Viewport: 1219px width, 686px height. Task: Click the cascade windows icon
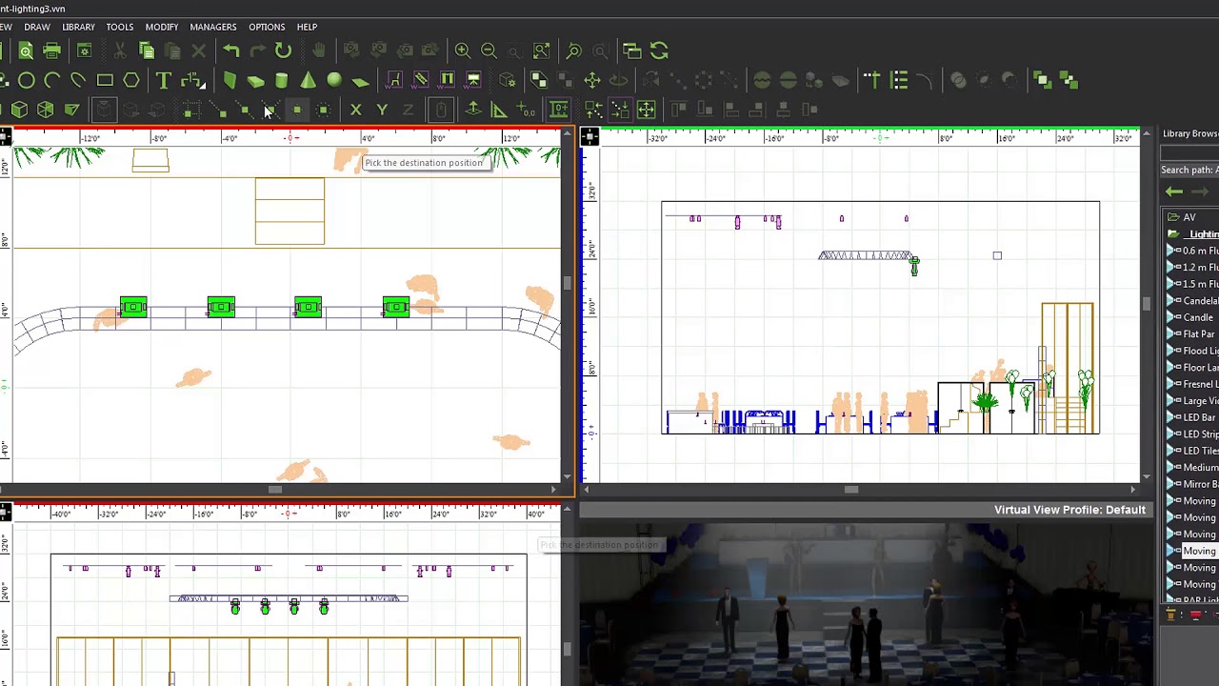(632, 50)
